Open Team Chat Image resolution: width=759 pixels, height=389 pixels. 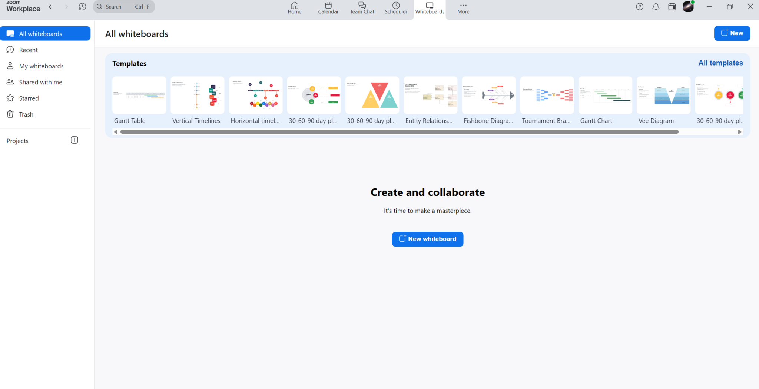click(362, 8)
